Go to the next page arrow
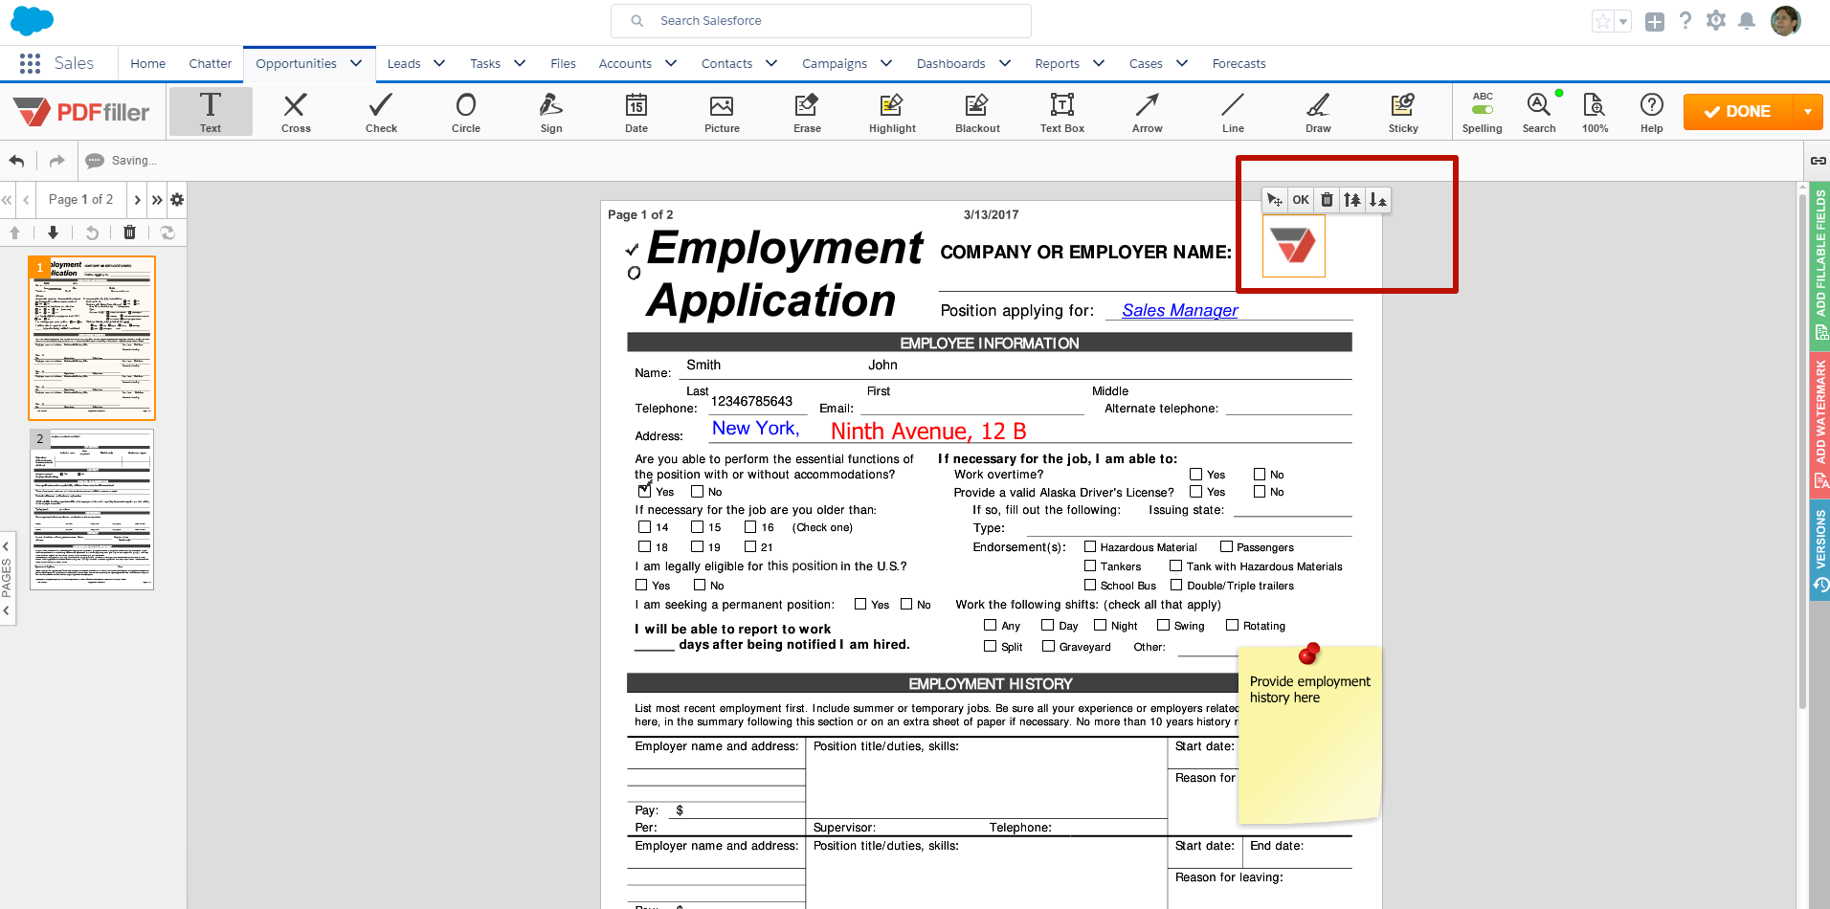 pos(137,200)
